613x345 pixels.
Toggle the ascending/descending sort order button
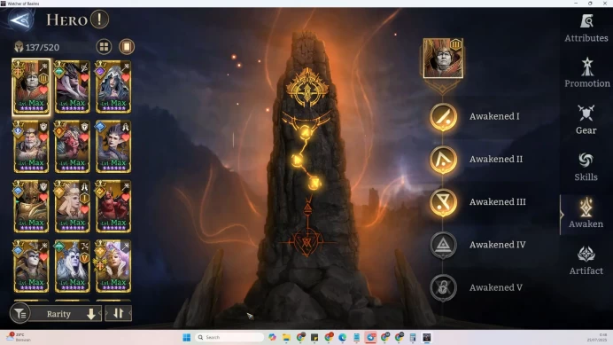pos(119,313)
